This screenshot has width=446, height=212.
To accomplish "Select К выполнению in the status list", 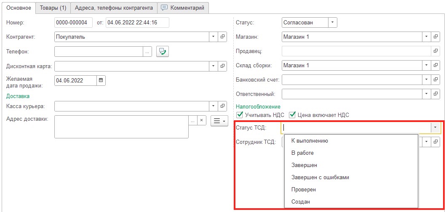I will [351, 140].
